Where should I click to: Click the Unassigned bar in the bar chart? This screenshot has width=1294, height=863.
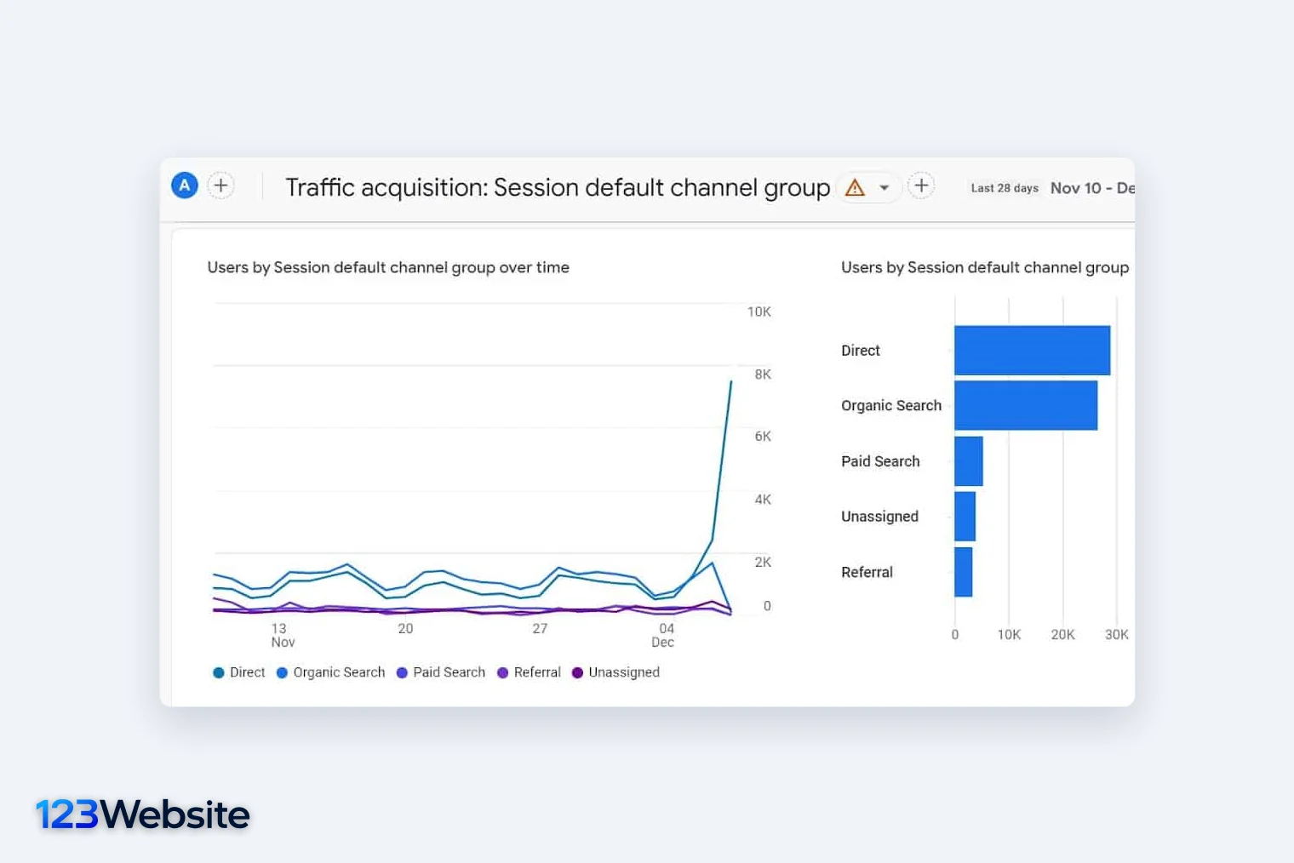[965, 517]
